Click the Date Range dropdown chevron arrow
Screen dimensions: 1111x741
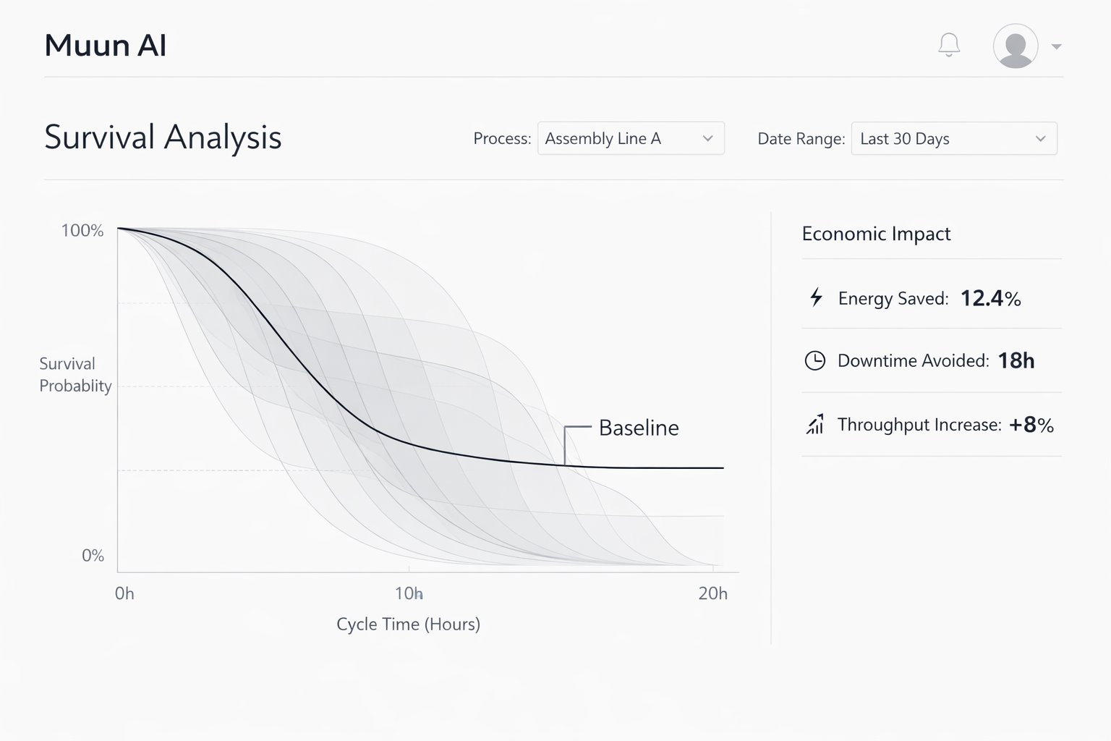pos(1040,138)
